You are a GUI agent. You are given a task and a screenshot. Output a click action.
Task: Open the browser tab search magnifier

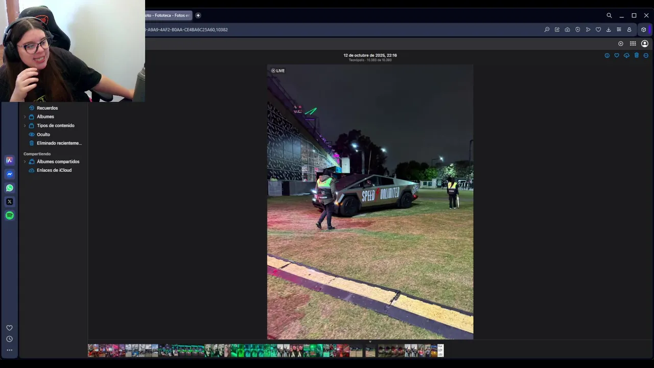point(609,15)
